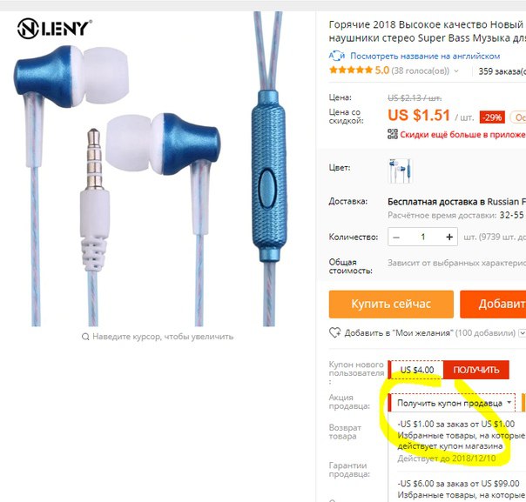Click the NLENY brand logo
This screenshot has height=502, width=526.
(x=55, y=29)
